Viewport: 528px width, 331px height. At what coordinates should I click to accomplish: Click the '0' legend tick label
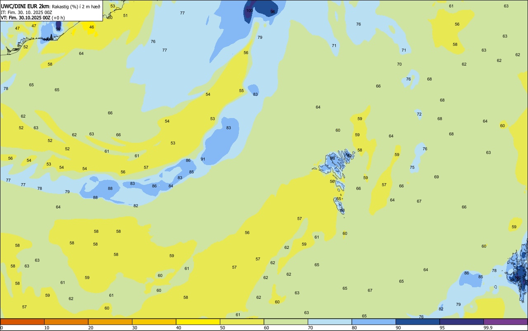pyautogui.click(x=2, y=328)
